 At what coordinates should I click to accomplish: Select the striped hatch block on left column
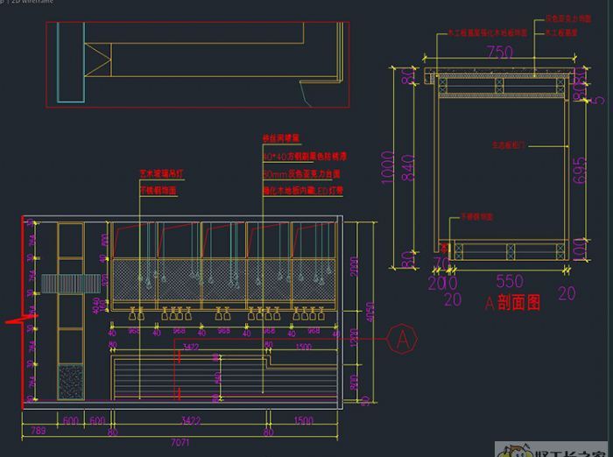[70, 283]
